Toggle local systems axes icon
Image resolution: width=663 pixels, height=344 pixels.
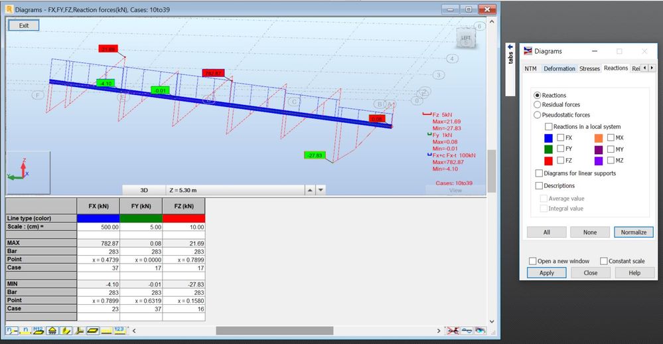(80, 331)
